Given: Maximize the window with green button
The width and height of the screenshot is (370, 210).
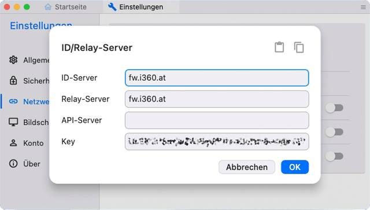Looking at the screenshot, I should tap(27, 7).
